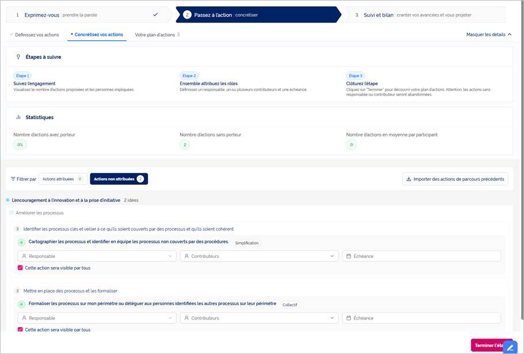Click the bar chart icon beside Statistiques
The width and height of the screenshot is (524, 354).
pyautogui.click(x=18, y=117)
